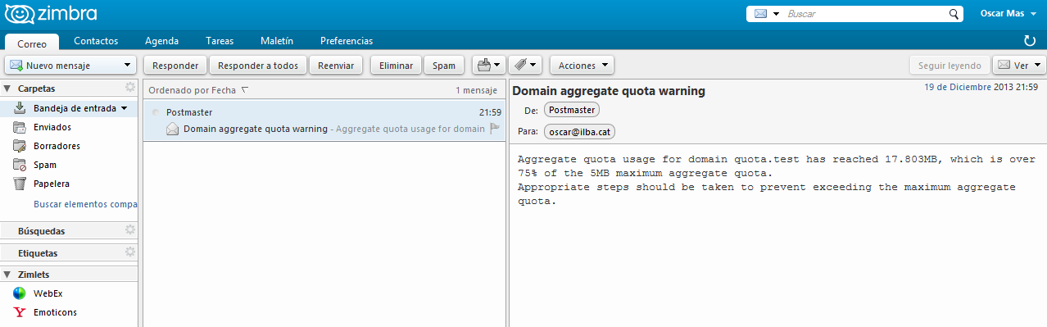Click the Reenviar button

[x=336, y=65]
